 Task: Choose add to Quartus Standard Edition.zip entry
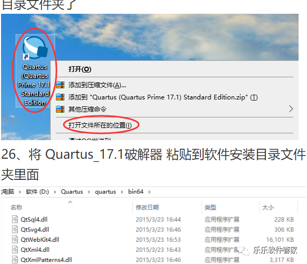click(163, 97)
